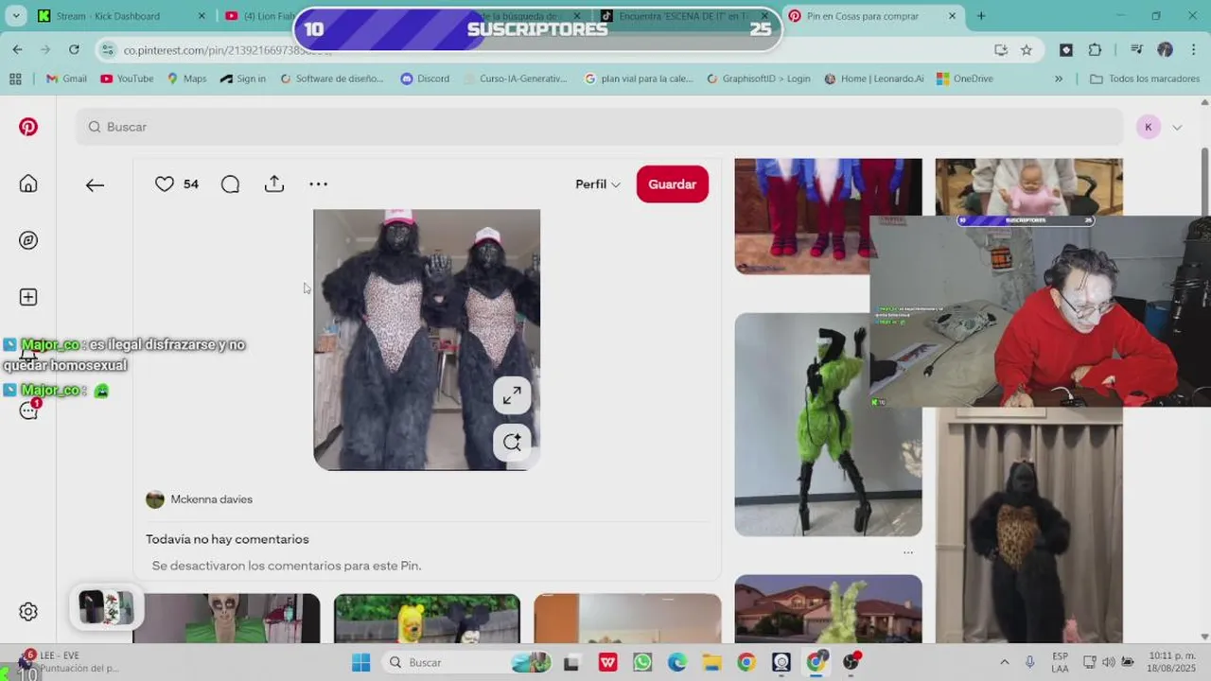1211x681 pixels.
Task: Launch WhatsApp from the taskbar
Action: click(642, 662)
